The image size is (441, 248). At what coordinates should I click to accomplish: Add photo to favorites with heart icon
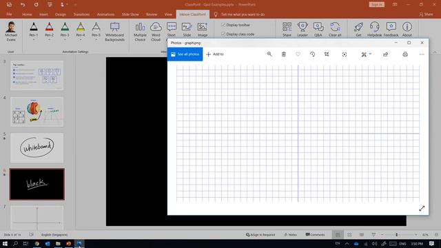(x=298, y=54)
